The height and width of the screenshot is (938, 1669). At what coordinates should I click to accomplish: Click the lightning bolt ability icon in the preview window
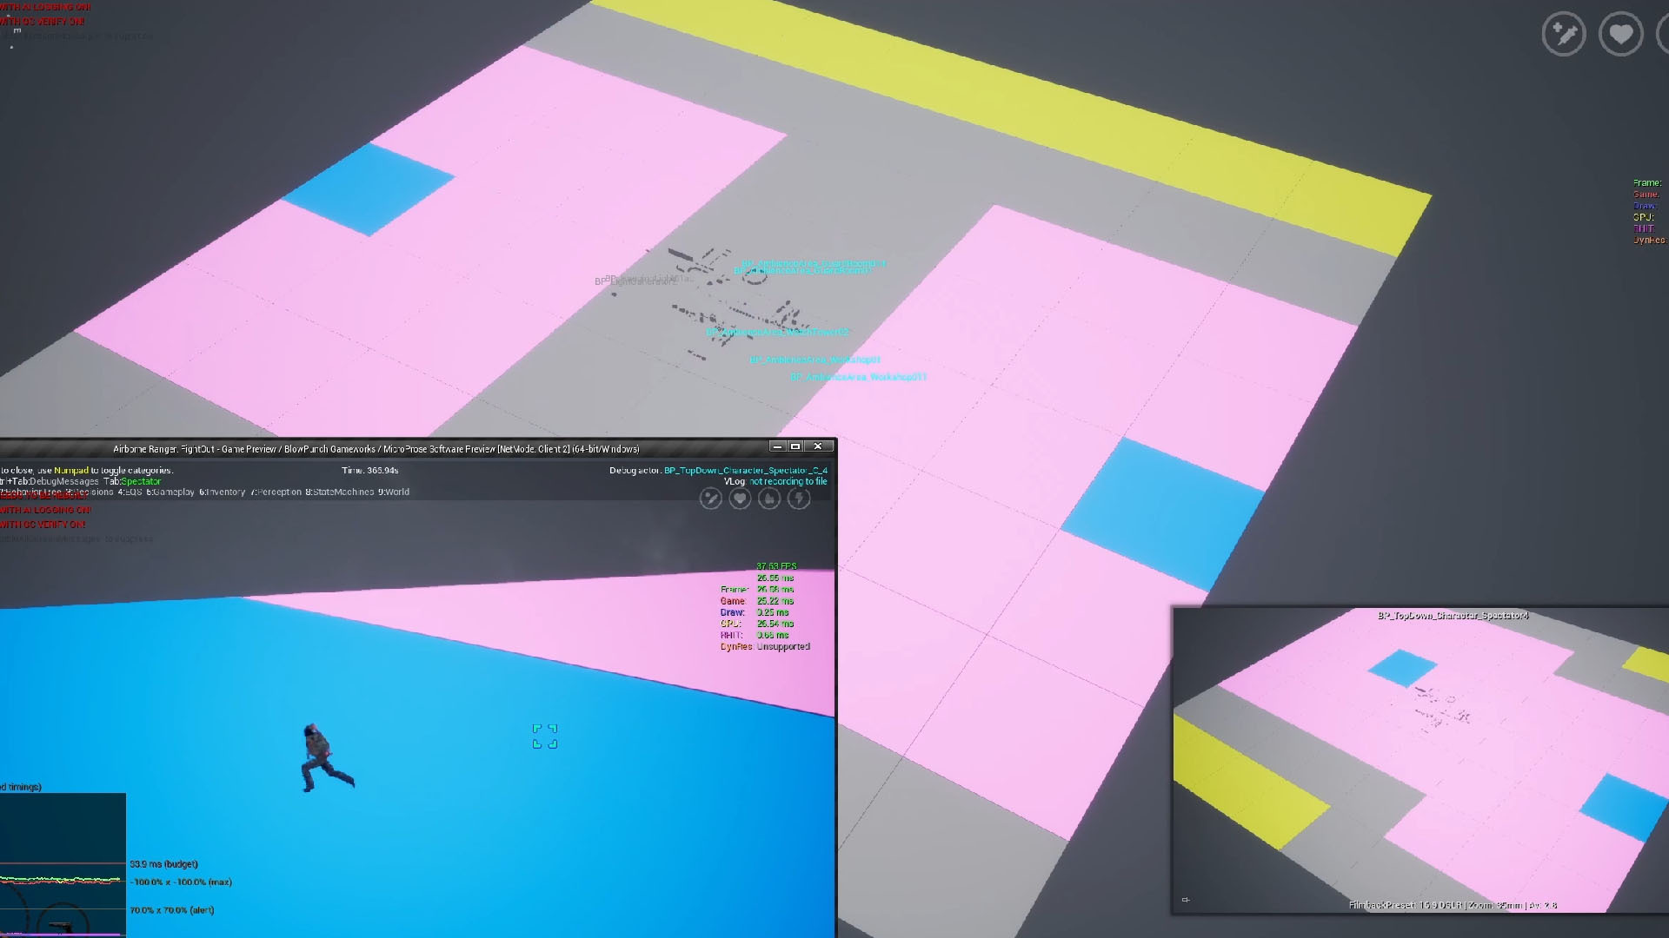point(799,499)
